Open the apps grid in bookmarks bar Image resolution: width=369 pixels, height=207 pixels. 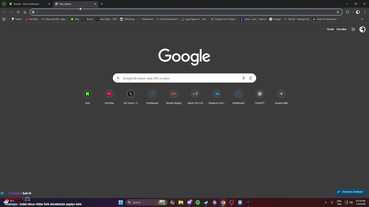pyautogui.click(x=4, y=19)
